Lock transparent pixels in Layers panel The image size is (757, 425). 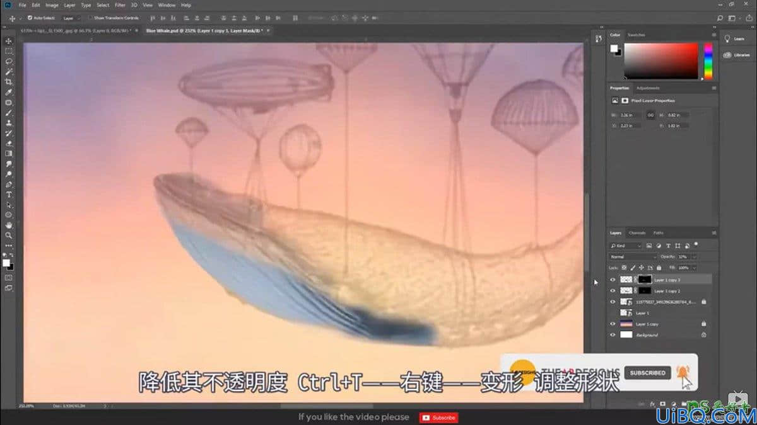pyautogui.click(x=625, y=268)
